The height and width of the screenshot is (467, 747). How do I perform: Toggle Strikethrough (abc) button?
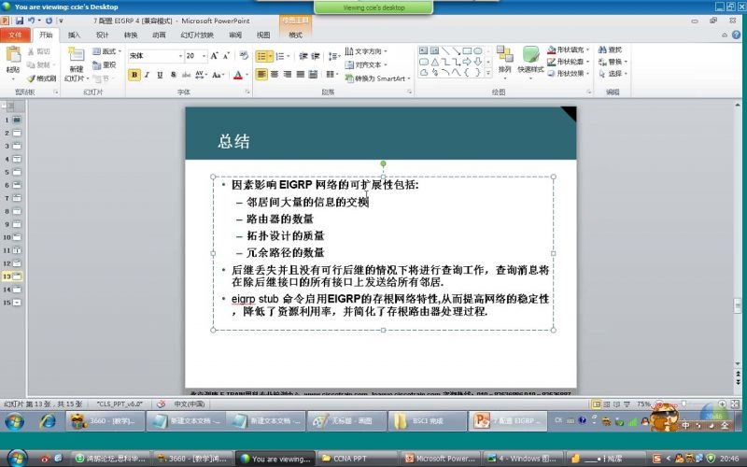186,75
